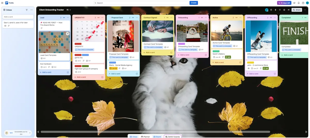The image size is (310, 138).
Task: Click the Inbox filter icon
Action: [x=27, y=10]
